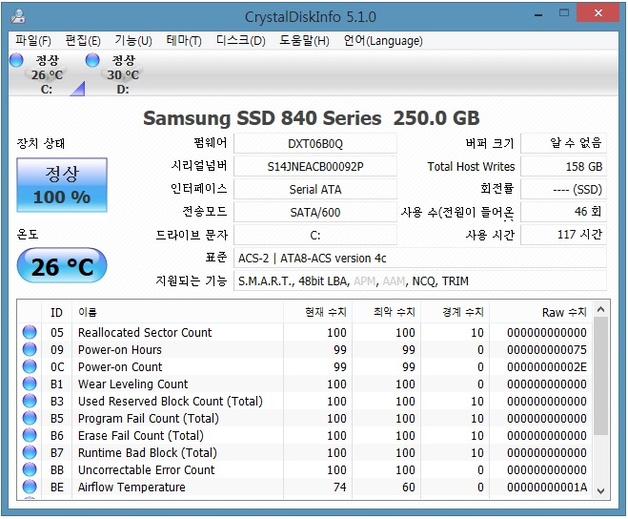Click the SATA/600 transfer mode field

coord(315,212)
